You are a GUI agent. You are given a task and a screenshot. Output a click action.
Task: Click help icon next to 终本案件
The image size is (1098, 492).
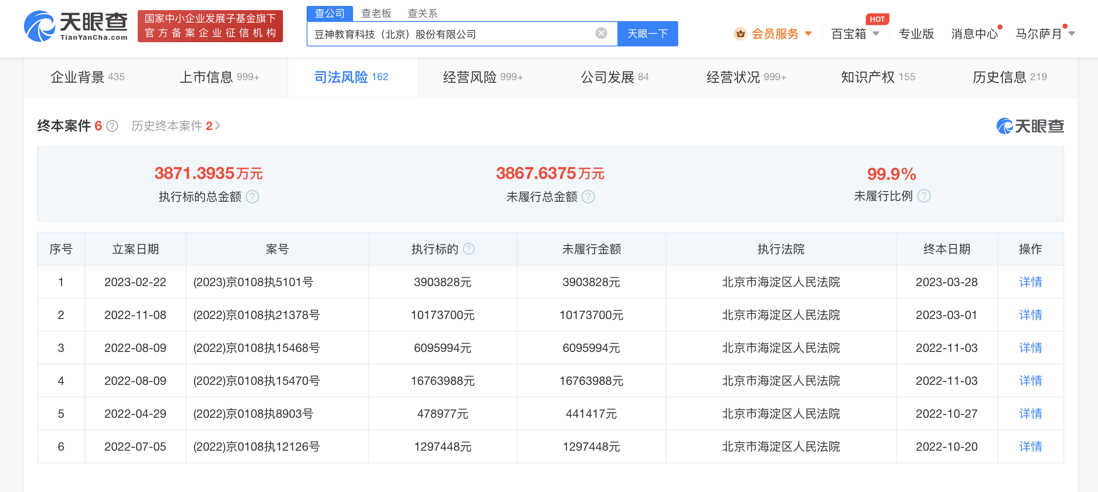[x=112, y=126]
